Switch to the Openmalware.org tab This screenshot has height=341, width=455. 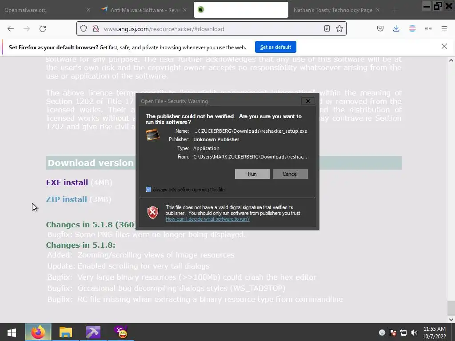pos(48,10)
